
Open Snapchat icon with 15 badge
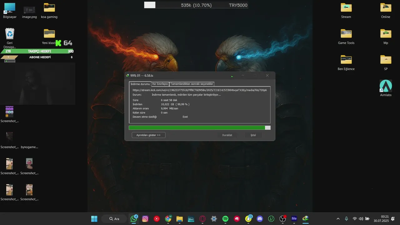(248, 219)
